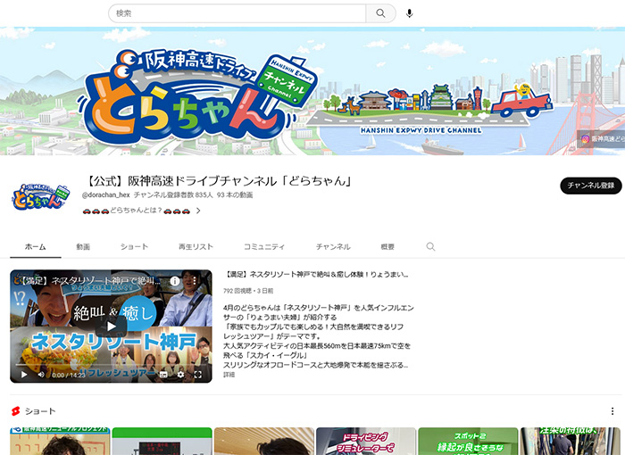The width and height of the screenshot is (625, 455).
Task: Activate voice search microphone
Action: tap(409, 13)
